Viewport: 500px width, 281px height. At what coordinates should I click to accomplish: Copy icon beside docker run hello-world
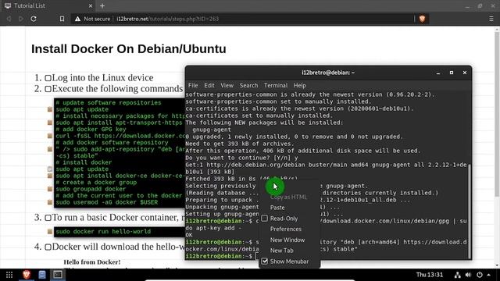pos(50,232)
